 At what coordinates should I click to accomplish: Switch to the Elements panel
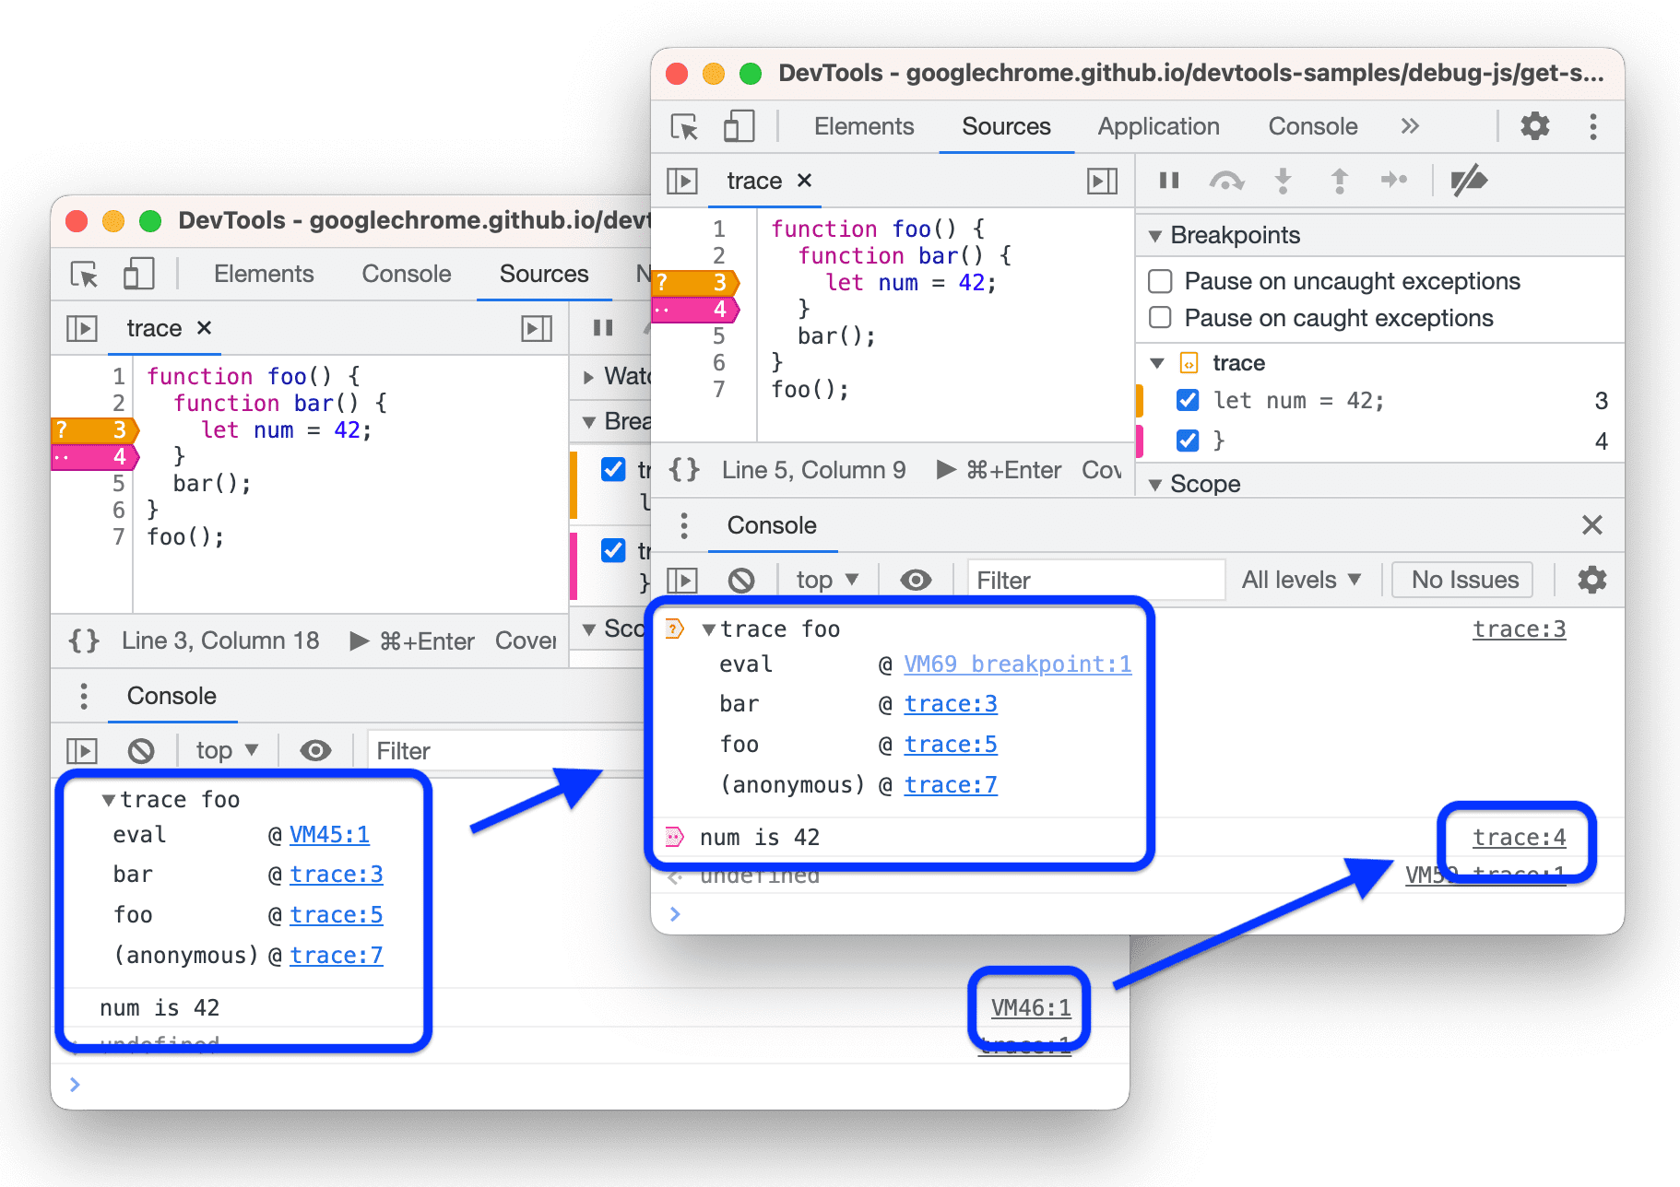(862, 126)
